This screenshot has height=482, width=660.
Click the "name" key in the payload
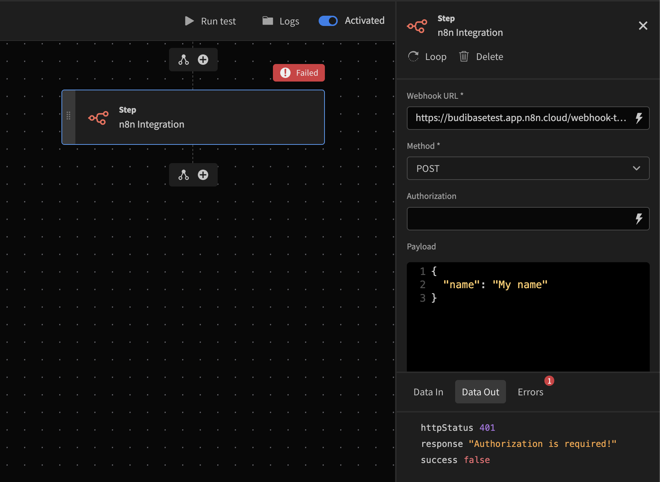coord(461,285)
